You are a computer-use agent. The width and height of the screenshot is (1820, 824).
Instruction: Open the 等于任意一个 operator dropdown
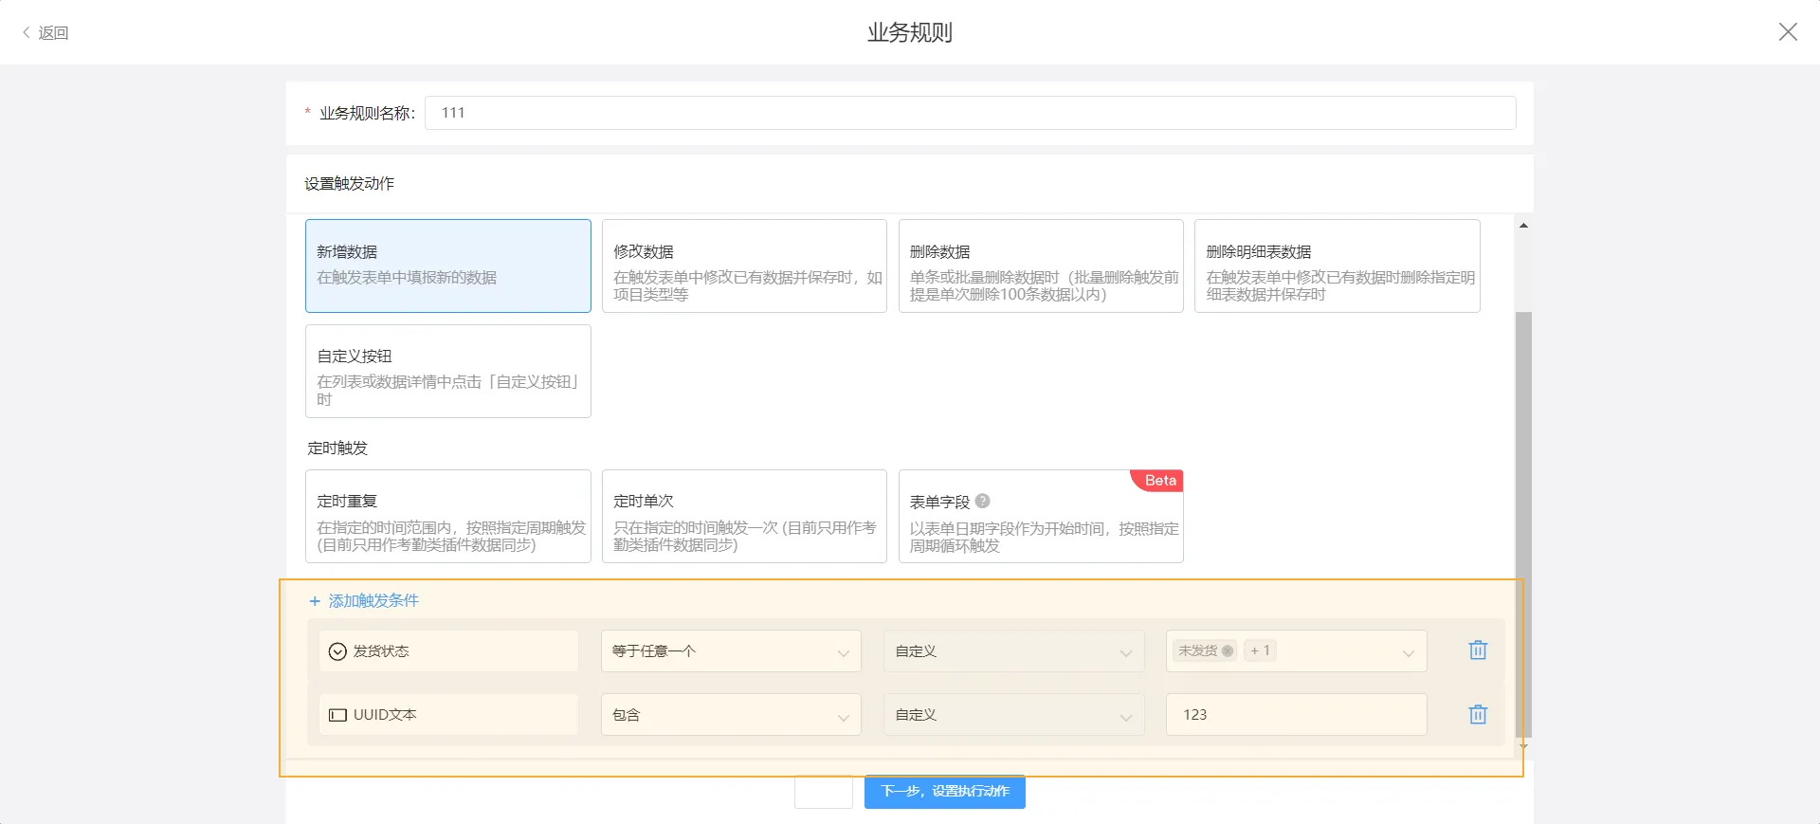tap(730, 651)
